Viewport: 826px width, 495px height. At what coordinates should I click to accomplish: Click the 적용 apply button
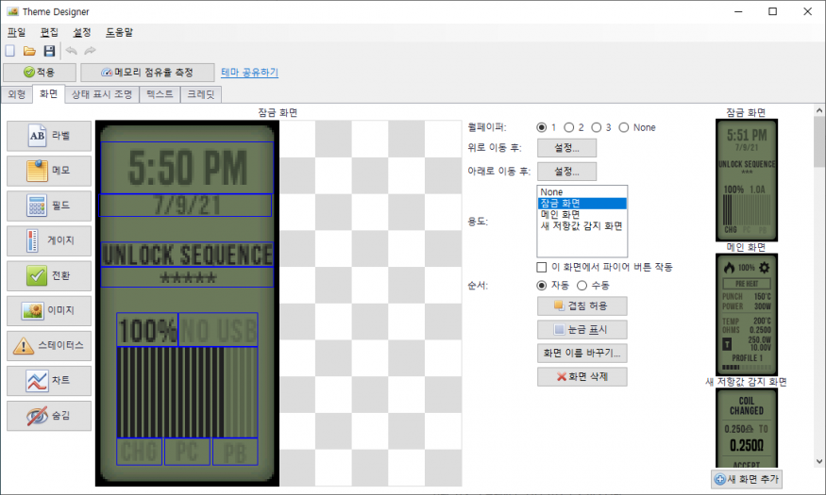click(40, 72)
